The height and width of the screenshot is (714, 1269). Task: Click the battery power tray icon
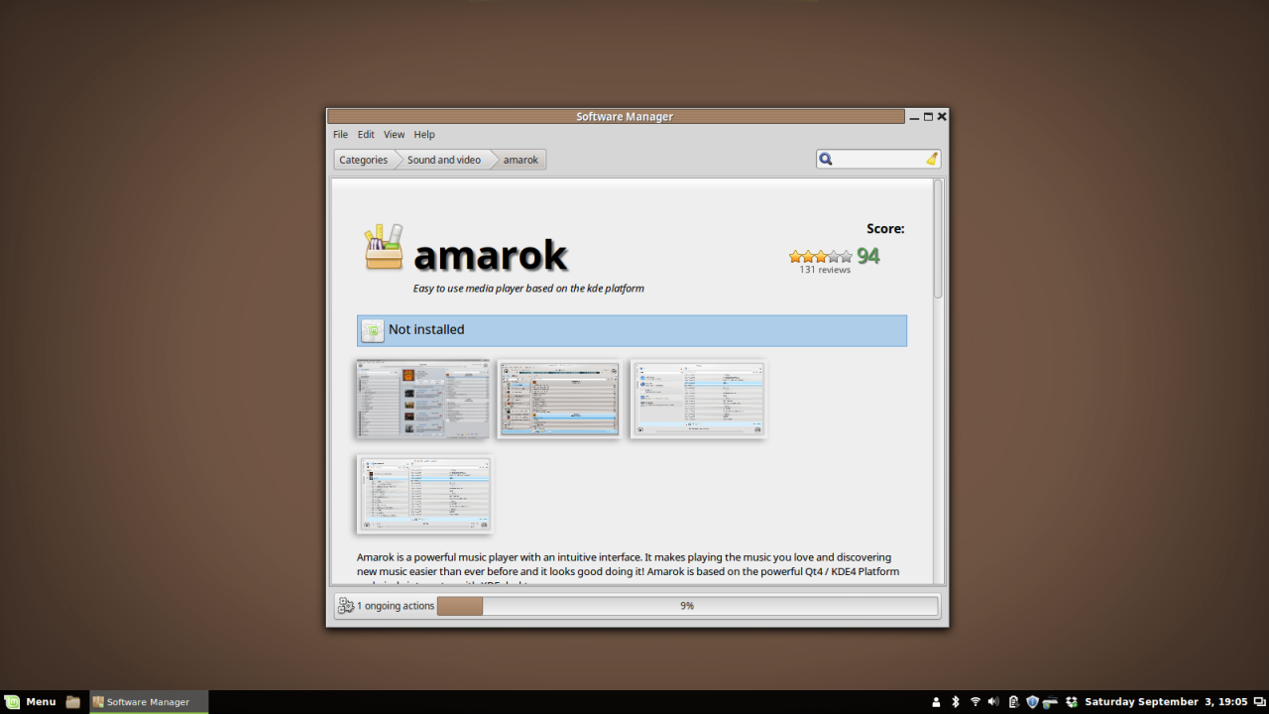click(x=1013, y=702)
